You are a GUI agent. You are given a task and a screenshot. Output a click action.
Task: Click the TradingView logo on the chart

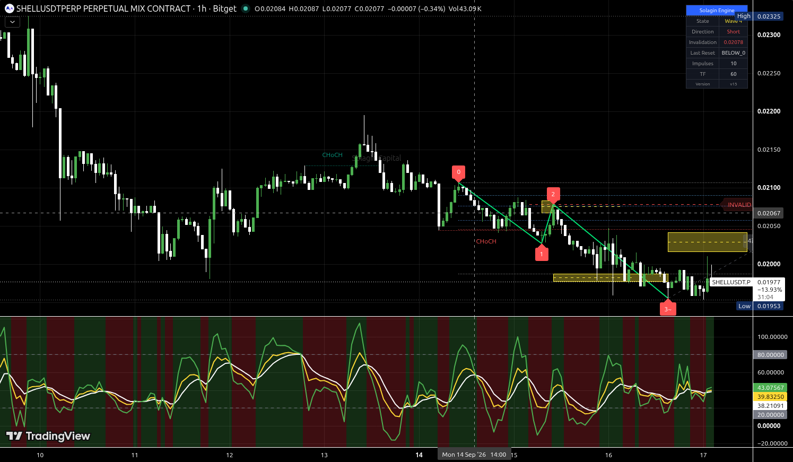click(48, 436)
